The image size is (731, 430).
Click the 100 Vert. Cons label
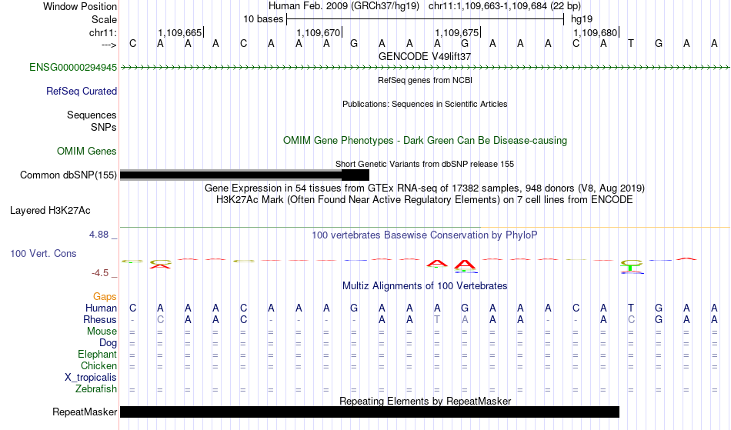point(43,253)
